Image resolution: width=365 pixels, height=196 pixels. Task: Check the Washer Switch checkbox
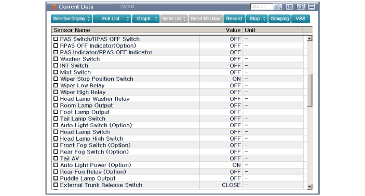point(56,59)
